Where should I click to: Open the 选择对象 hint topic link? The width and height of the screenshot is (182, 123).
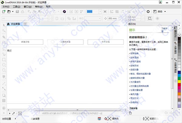click(x=134, y=70)
